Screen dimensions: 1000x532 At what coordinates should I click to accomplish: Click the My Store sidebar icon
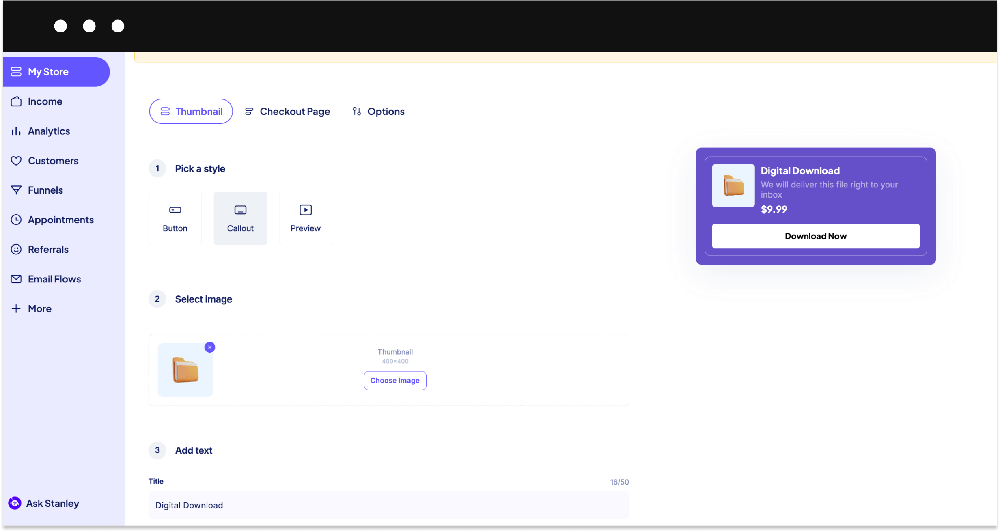click(x=17, y=71)
